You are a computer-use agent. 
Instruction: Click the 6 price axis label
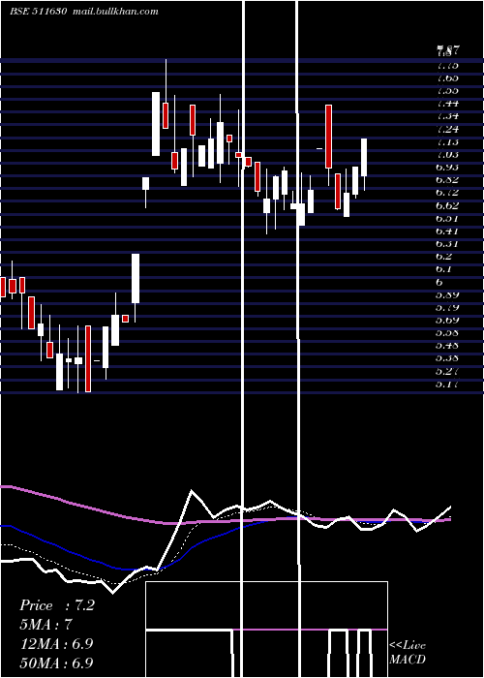click(439, 282)
